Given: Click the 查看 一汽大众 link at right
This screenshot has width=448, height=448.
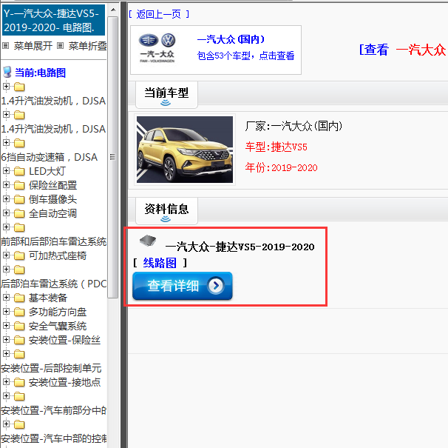Looking at the screenshot, I should pyautogui.click(x=403, y=50).
